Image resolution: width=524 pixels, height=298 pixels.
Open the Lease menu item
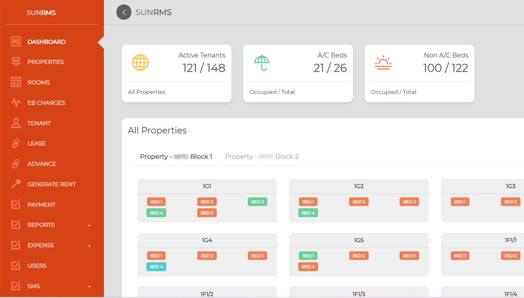[37, 143]
